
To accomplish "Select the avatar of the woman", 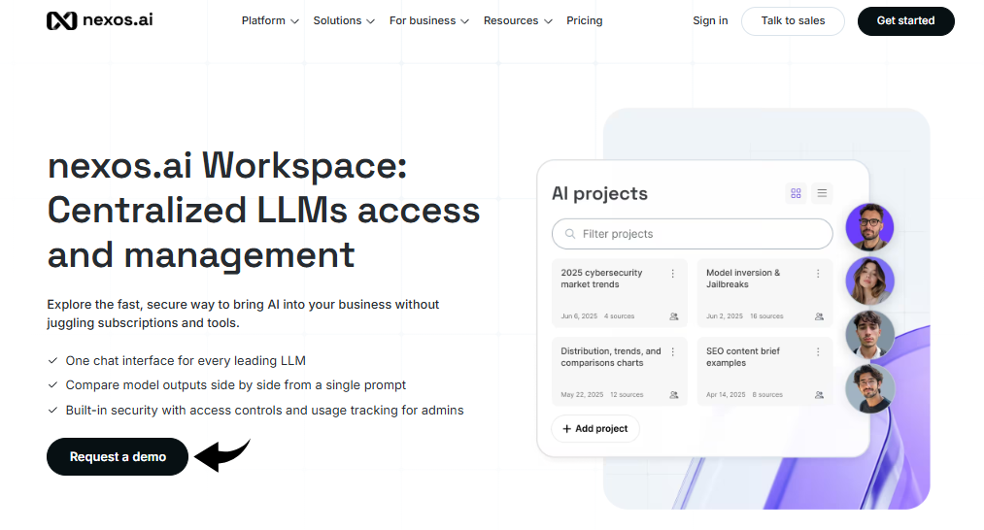I will (869, 281).
